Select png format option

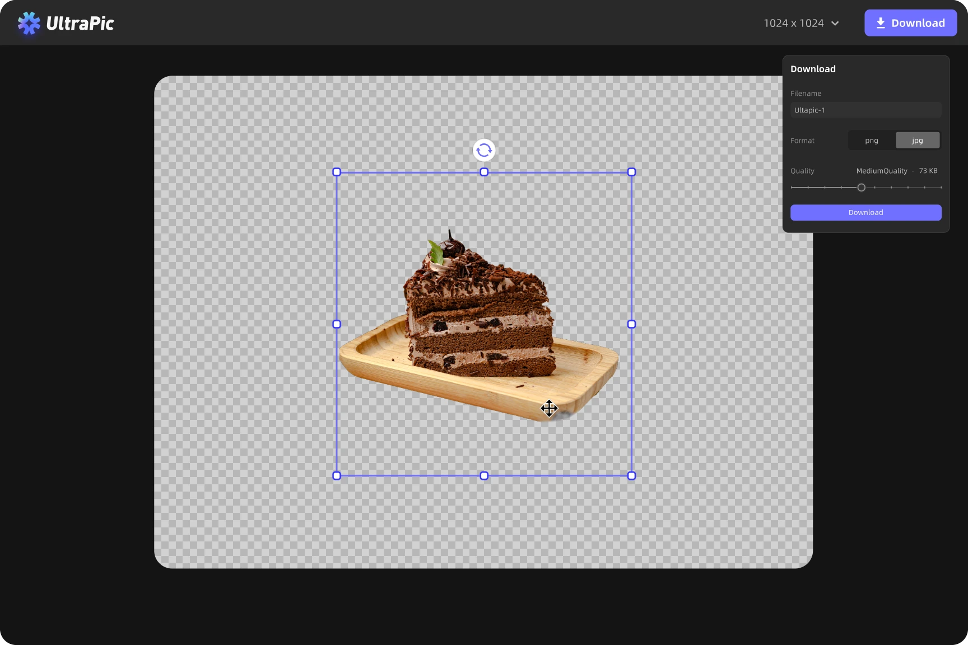(871, 141)
